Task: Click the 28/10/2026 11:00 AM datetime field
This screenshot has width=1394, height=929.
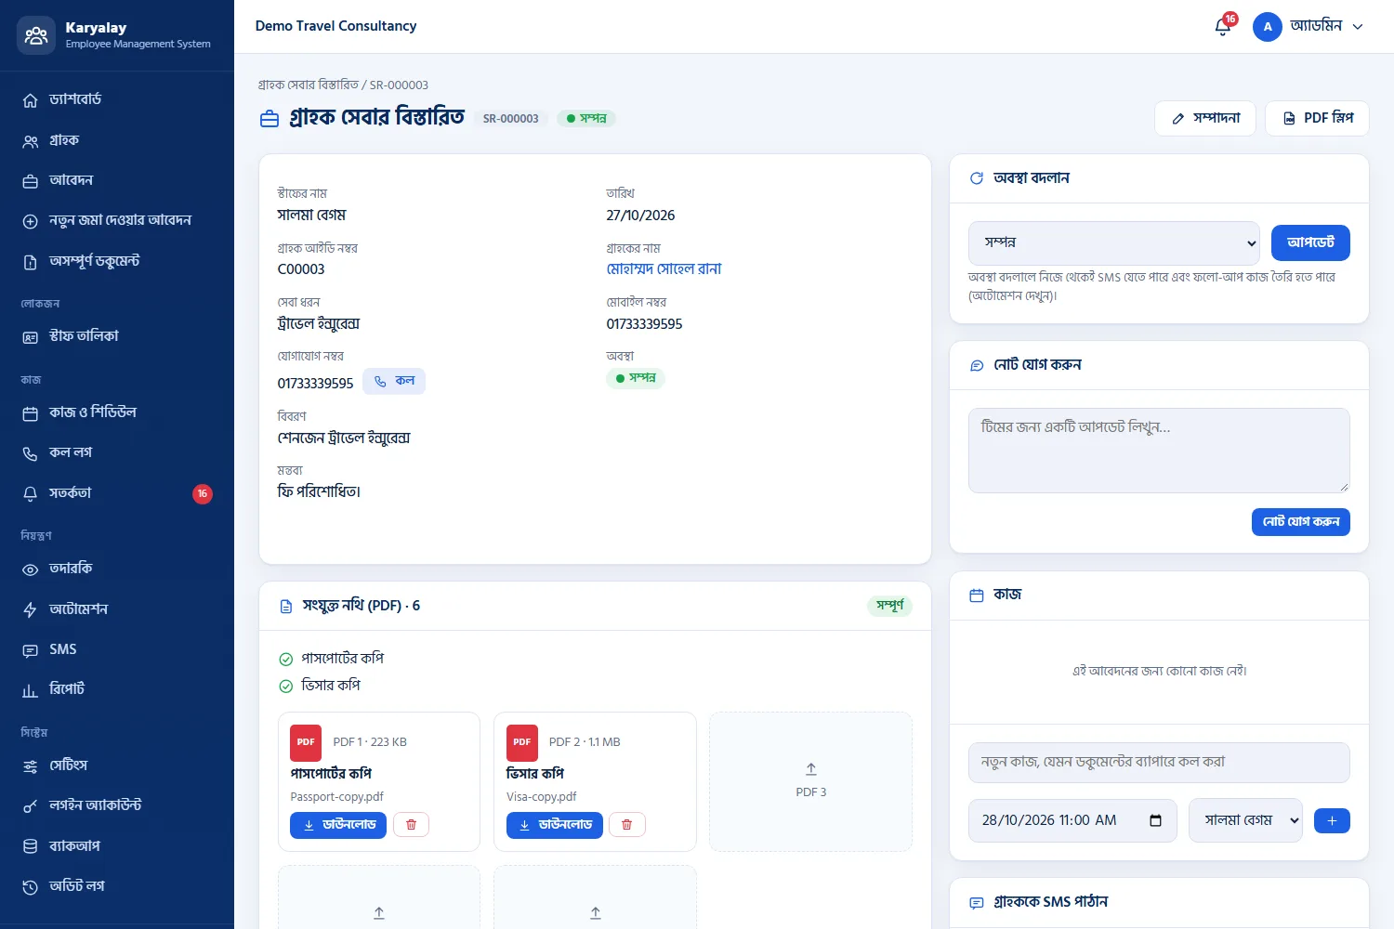Action: (x=1072, y=820)
